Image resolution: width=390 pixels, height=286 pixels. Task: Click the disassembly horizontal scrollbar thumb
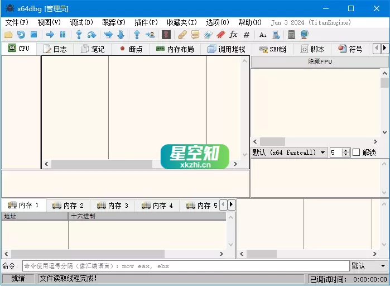tap(102, 164)
